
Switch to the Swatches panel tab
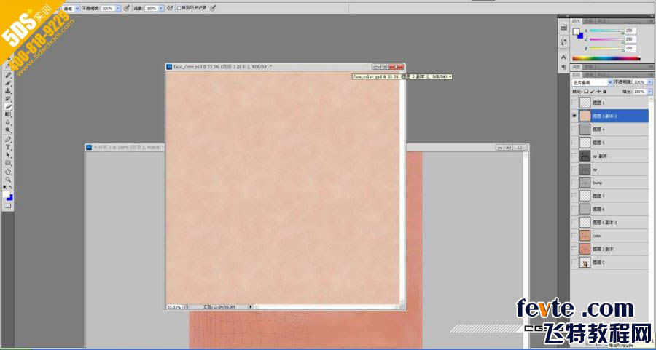tap(588, 21)
